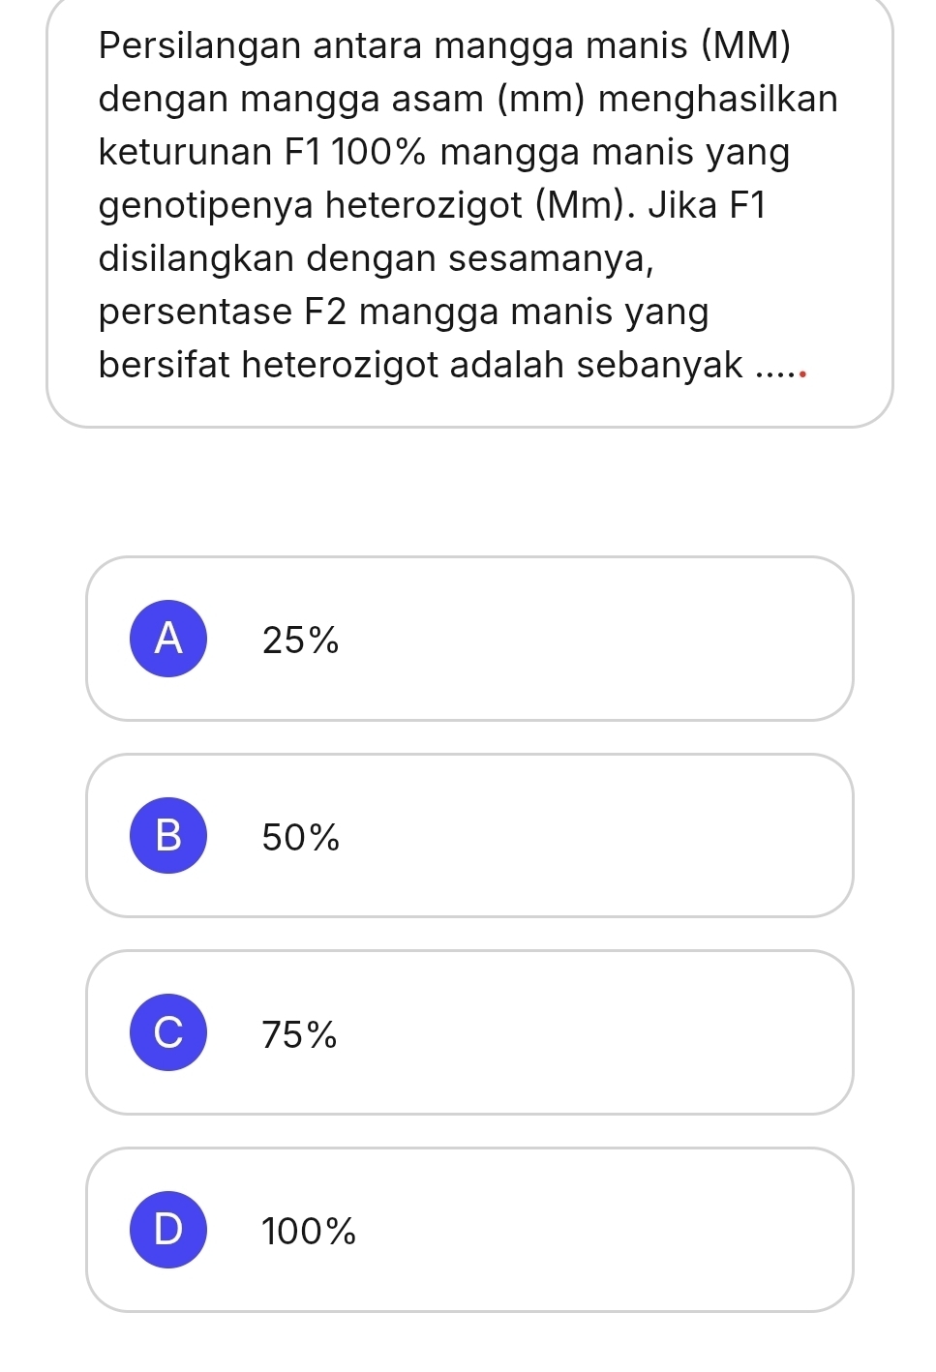Click the blue B letter badge

168,835
